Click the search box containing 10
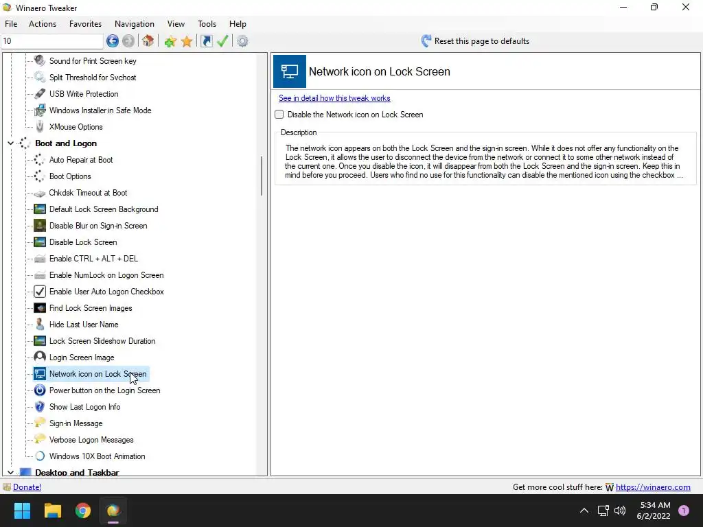Viewport: 703px width, 527px height. pyautogui.click(x=52, y=41)
